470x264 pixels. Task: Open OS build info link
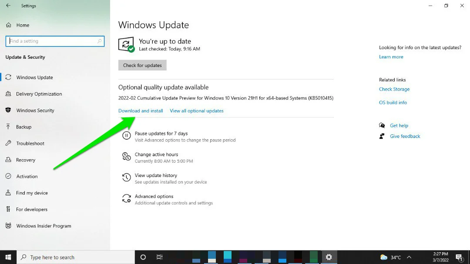click(393, 103)
